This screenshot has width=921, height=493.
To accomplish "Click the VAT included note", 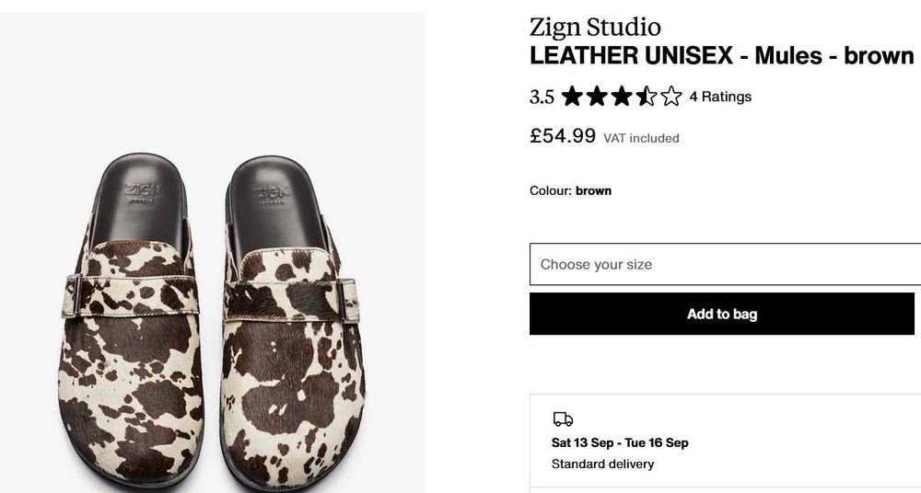I will [641, 138].
